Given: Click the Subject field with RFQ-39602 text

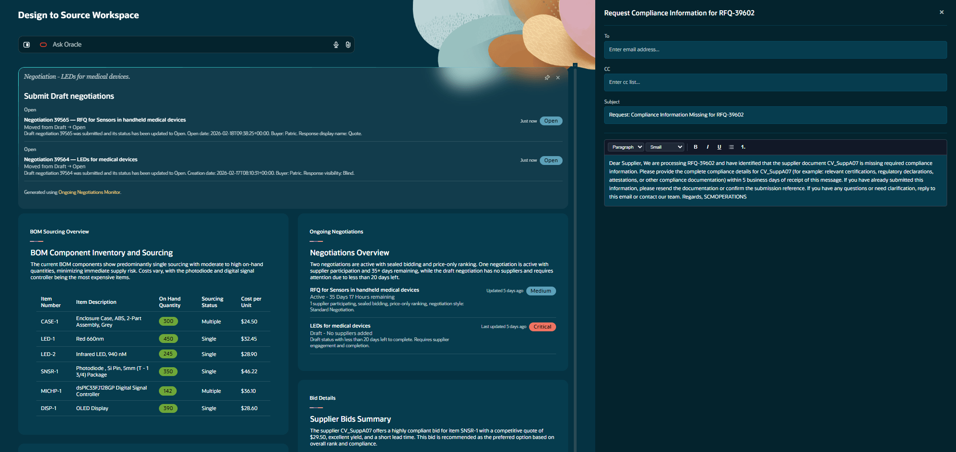Looking at the screenshot, I should point(775,115).
